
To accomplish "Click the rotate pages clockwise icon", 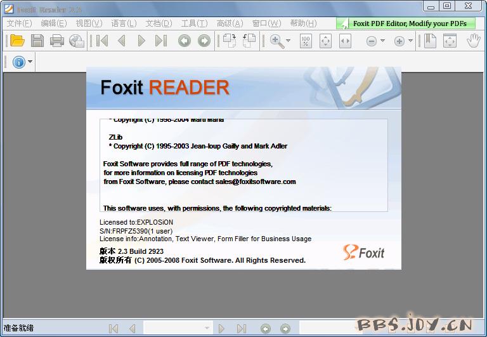I will point(230,41).
